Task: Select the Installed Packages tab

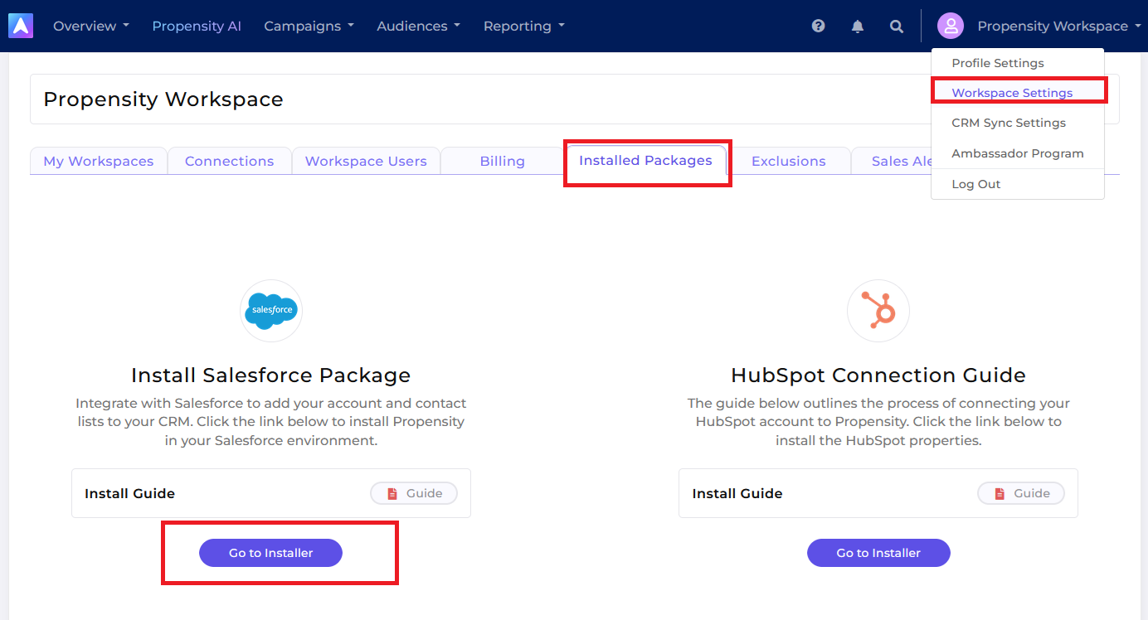Action: tap(645, 161)
